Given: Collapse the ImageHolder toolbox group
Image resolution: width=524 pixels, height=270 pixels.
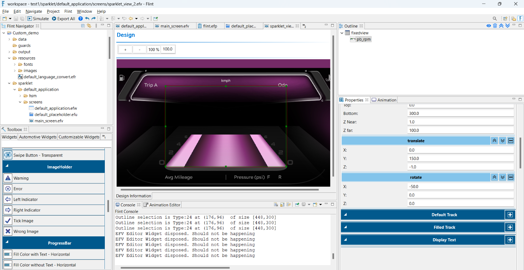Looking at the screenshot, I should pos(7,166).
